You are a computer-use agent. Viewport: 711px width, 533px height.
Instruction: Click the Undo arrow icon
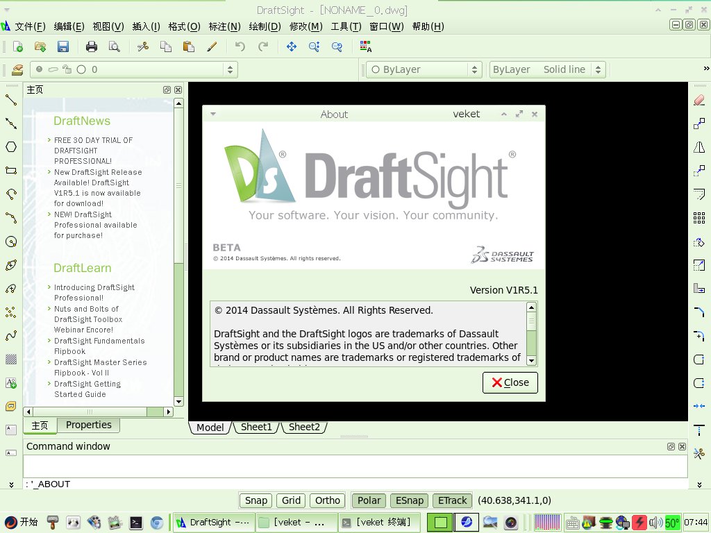240,46
